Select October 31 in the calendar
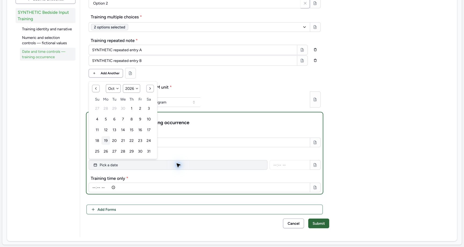The image size is (464, 247). point(149,151)
